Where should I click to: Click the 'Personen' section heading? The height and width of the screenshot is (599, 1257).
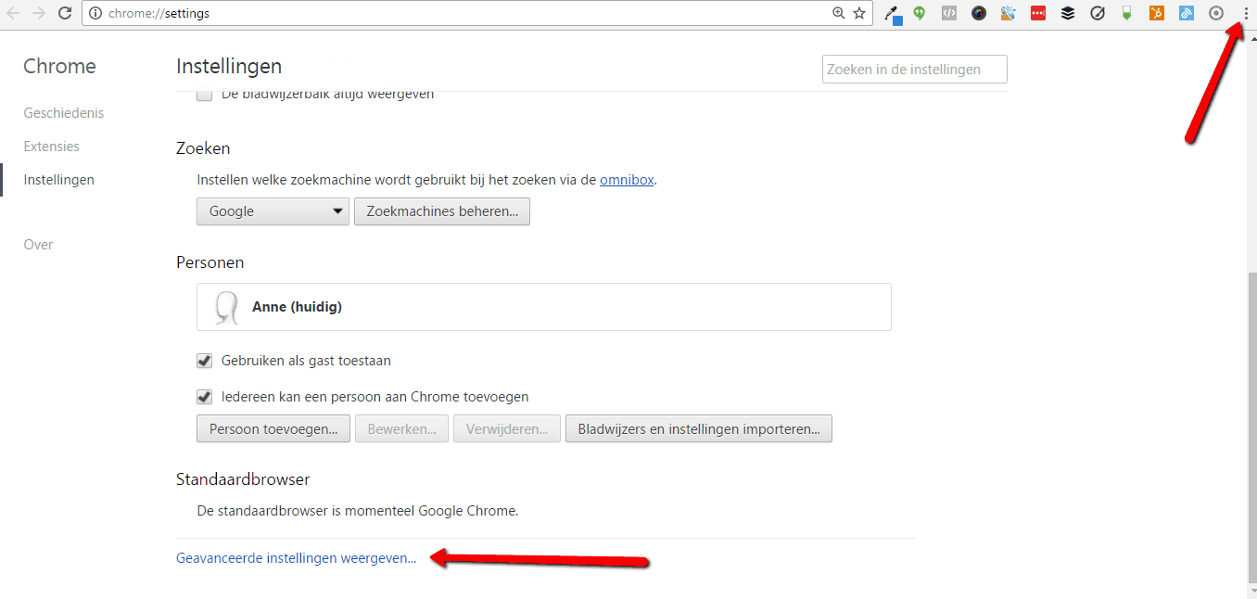point(210,262)
